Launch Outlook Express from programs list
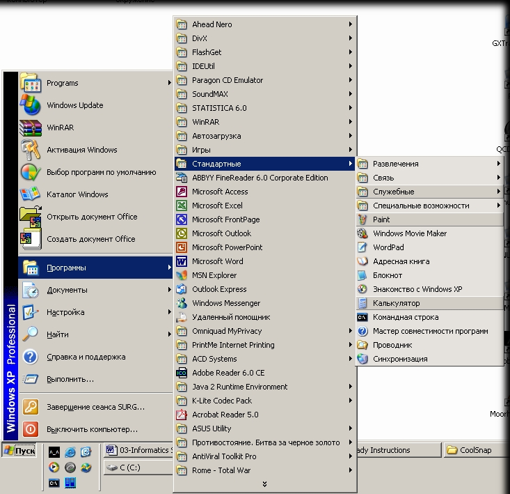510x494 pixels. pyautogui.click(x=265, y=289)
